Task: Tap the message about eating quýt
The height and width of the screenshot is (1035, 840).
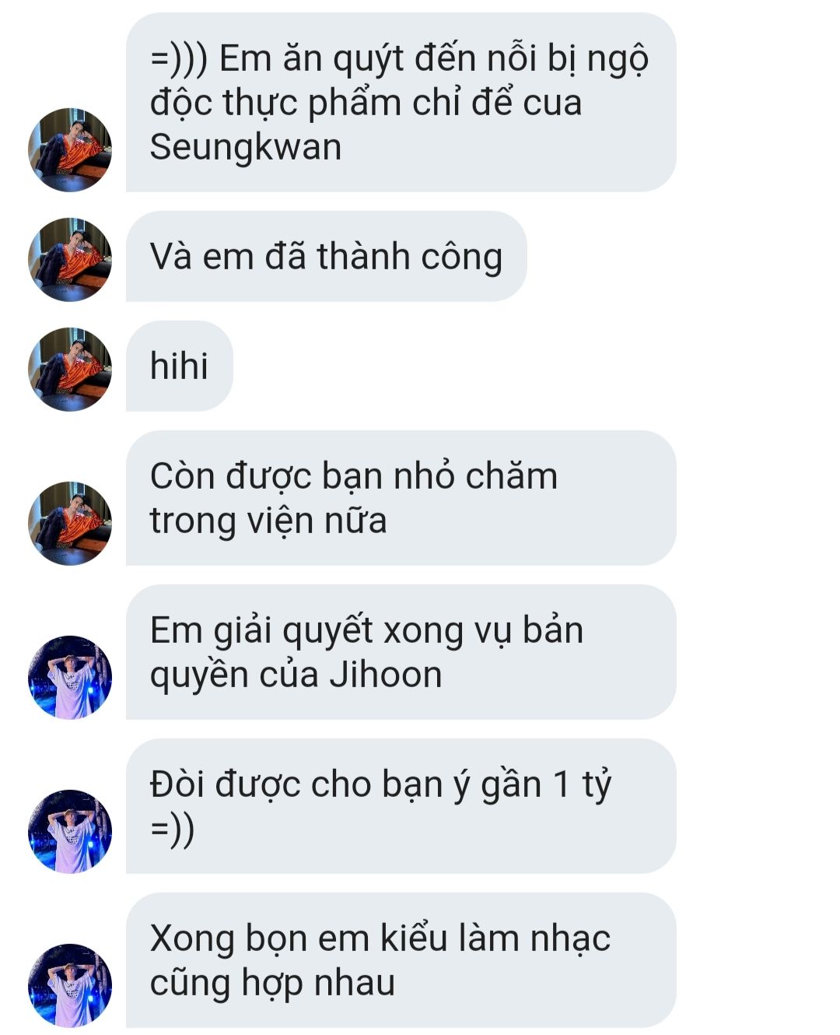Action: pyautogui.click(x=401, y=102)
